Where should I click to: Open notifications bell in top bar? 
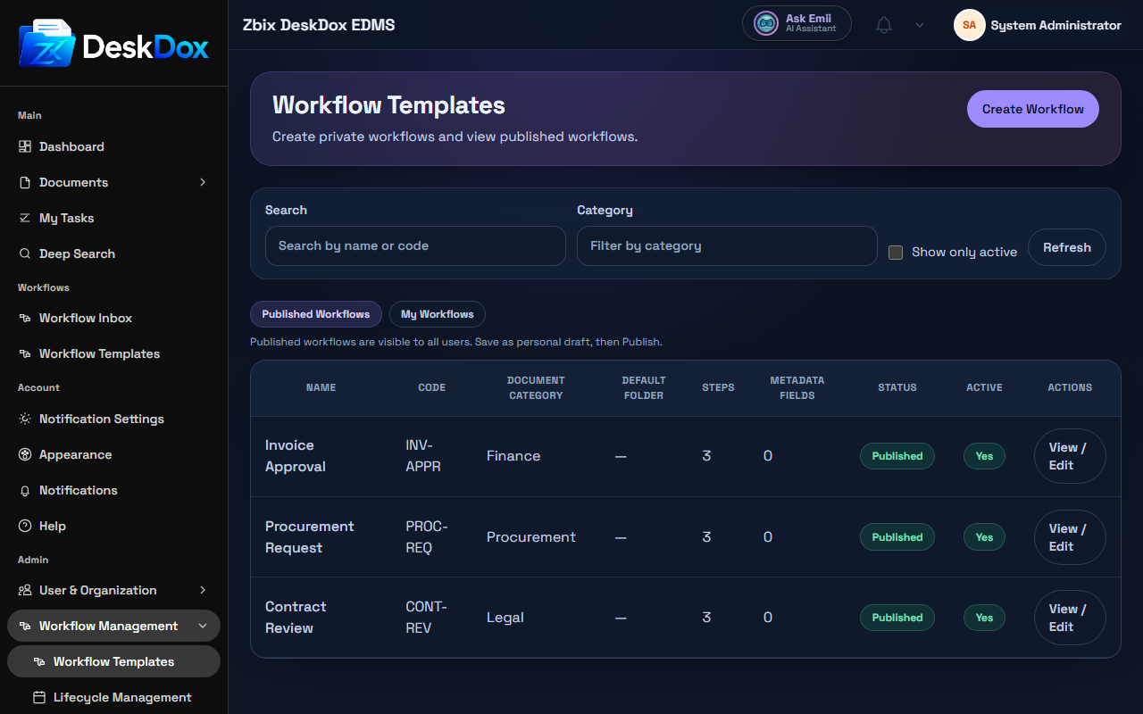[x=884, y=25]
